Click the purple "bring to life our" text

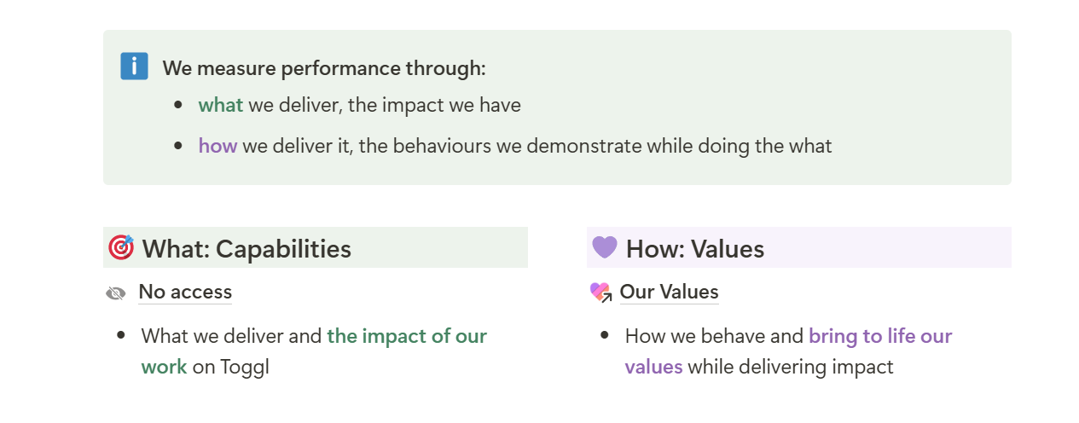tap(879, 336)
